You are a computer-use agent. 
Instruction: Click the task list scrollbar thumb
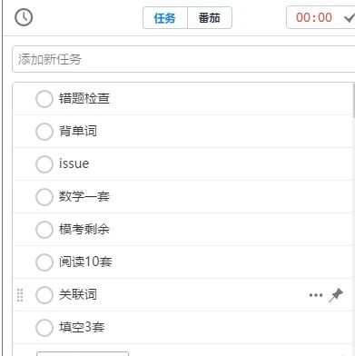353,101
